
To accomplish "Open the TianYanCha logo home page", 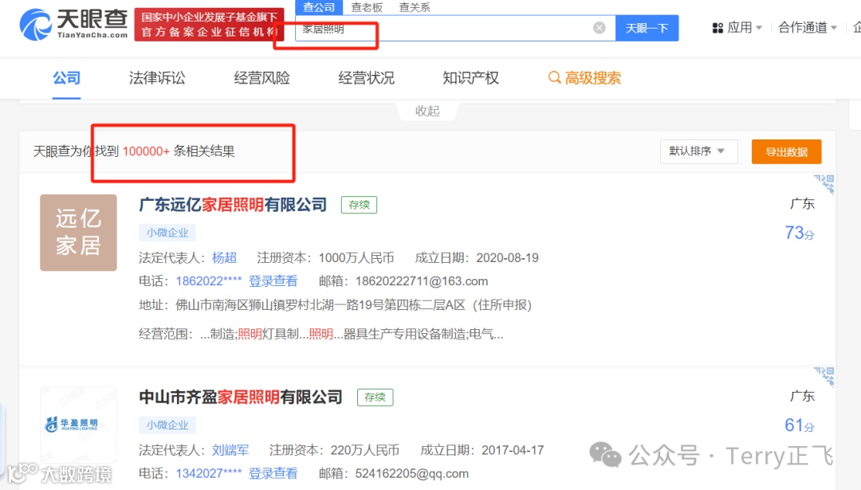I will 73,25.
